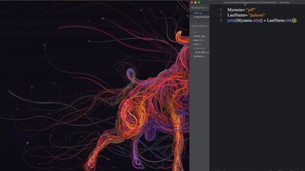Open hello.py in Working Files

pyautogui.click(x=198, y=13)
